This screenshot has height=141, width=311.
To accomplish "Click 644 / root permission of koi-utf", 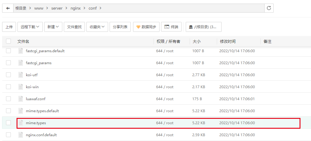I will pos(165,75).
